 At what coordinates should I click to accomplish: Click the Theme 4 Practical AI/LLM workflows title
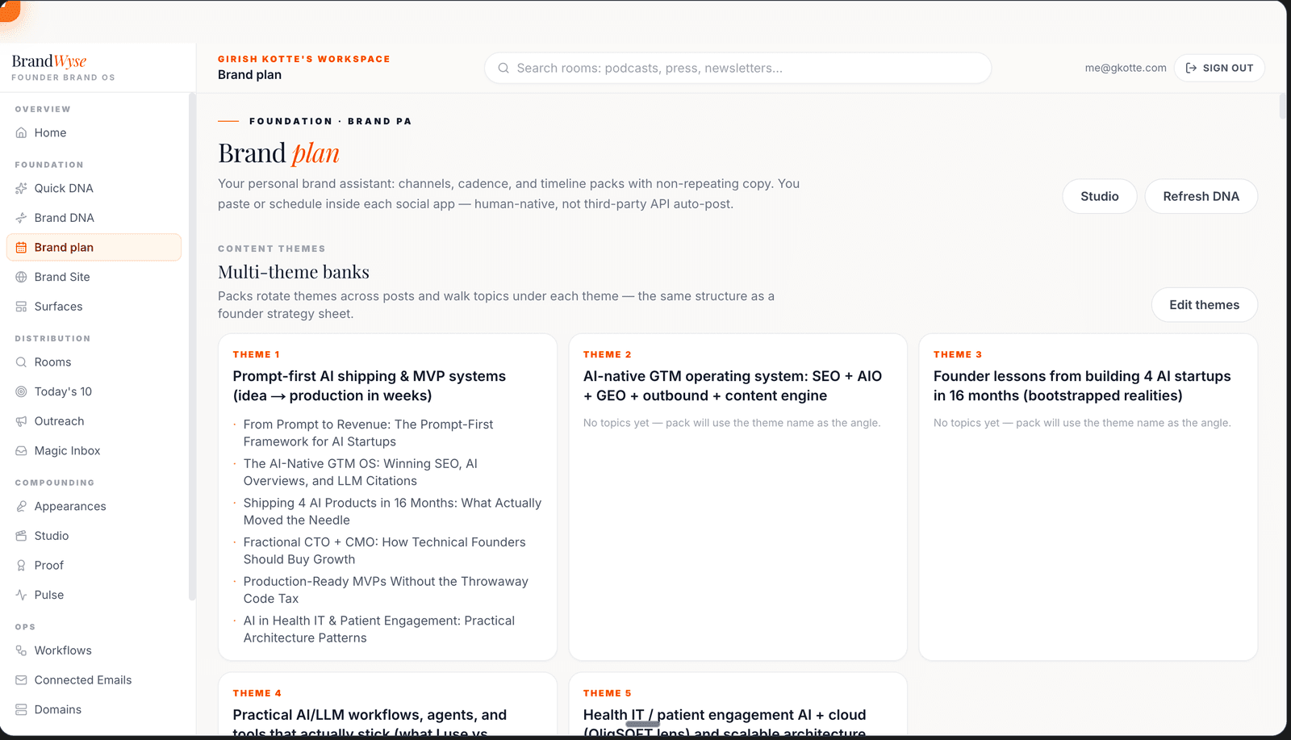(370, 724)
